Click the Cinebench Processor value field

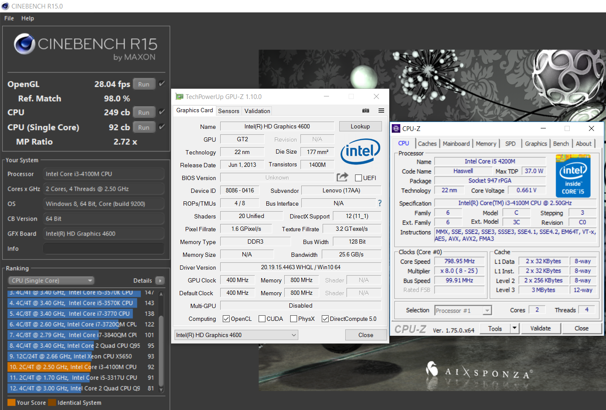pos(104,174)
